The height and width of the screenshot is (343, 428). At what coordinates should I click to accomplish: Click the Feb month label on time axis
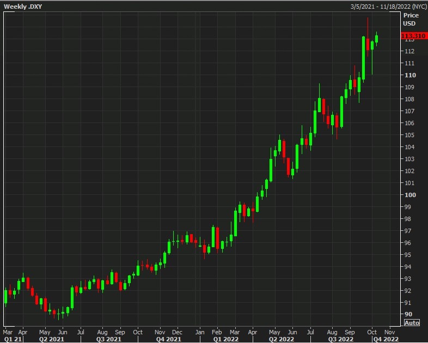[217, 332]
